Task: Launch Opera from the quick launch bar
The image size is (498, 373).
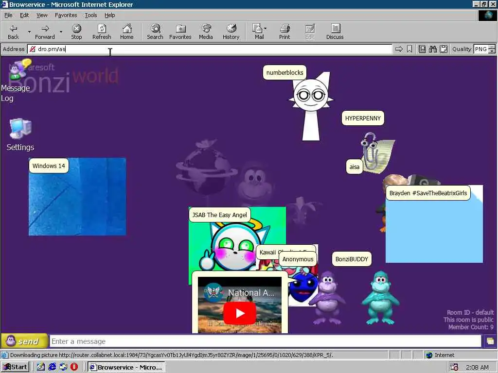Action: point(74,367)
